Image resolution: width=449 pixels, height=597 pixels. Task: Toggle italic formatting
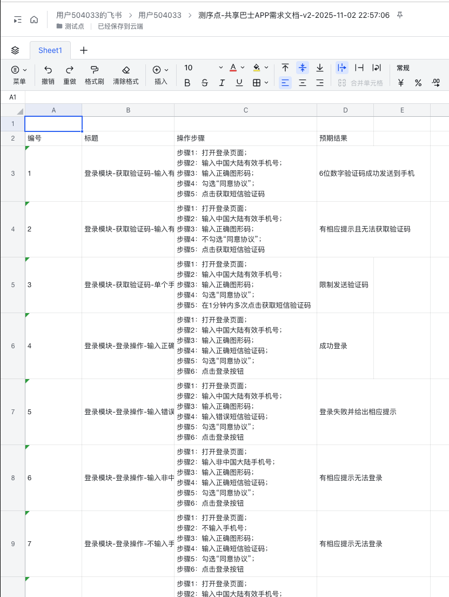coord(222,83)
